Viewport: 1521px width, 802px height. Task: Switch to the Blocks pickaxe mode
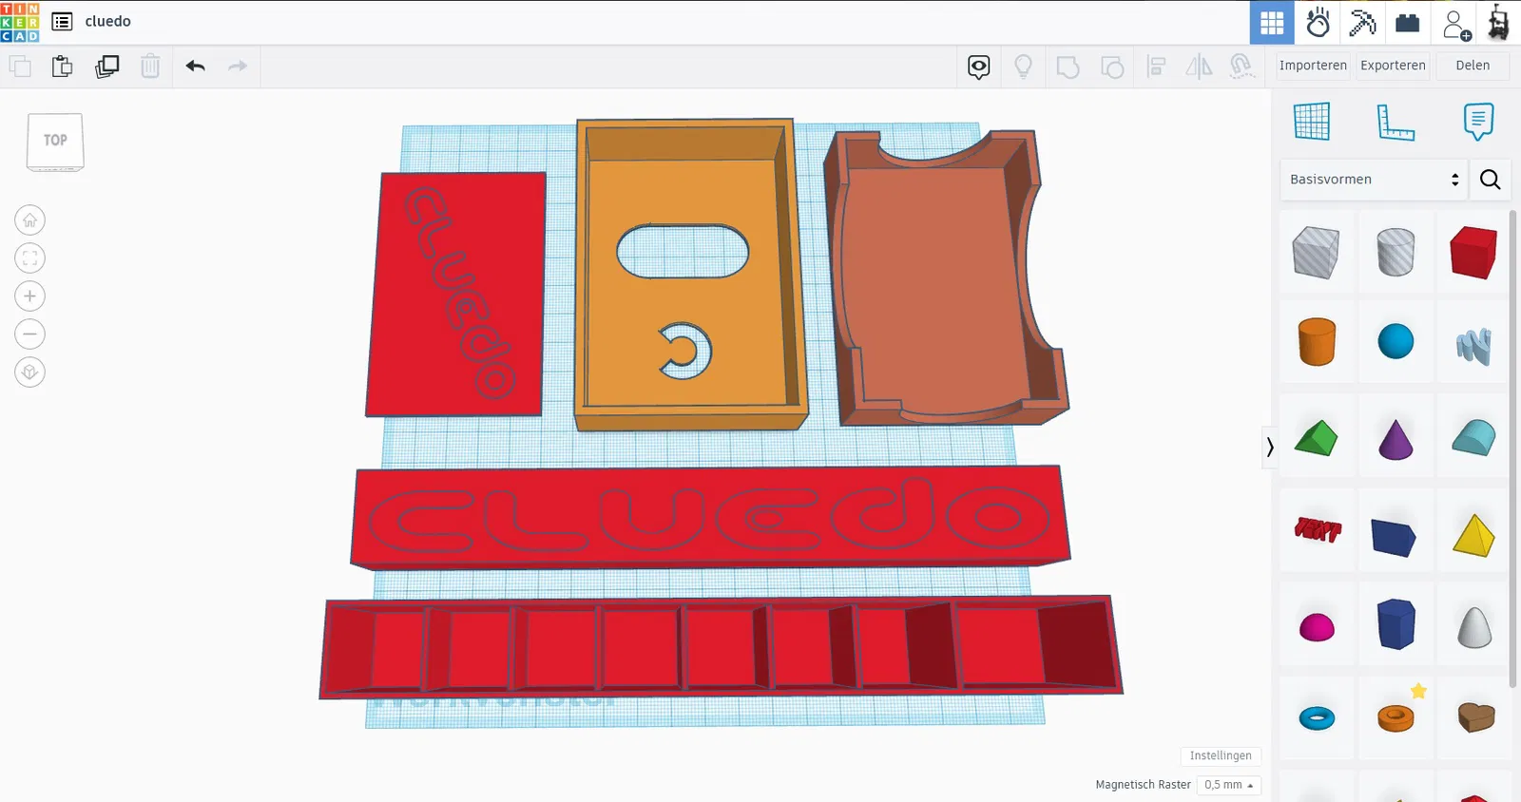tap(1362, 22)
